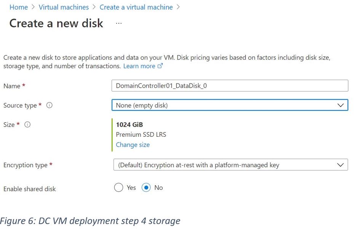Select Yes for Enable shared disk
This screenshot has width=355, height=229.
(119, 187)
